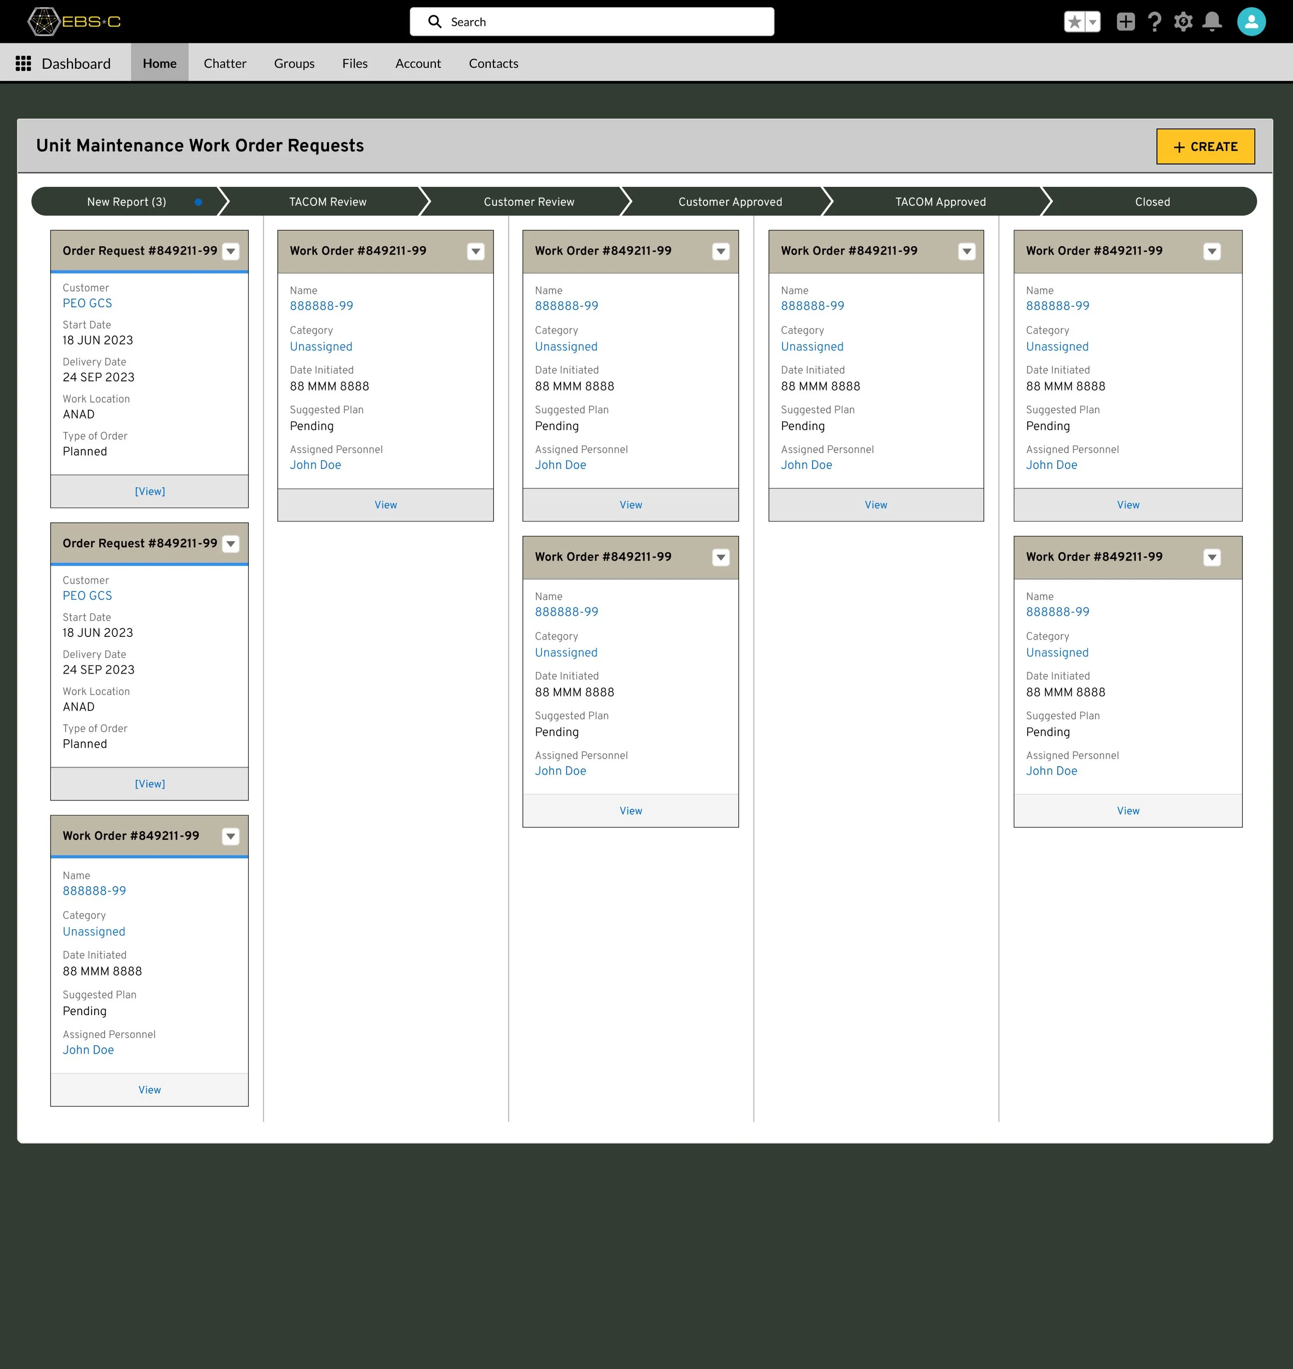Open help question mark icon
This screenshot has width=1293, height=1369.
pyautogui.click(x=1154, y=22)
